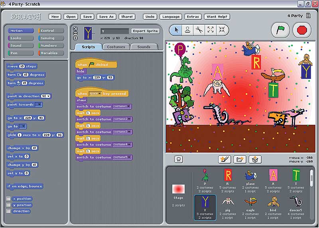Click the Undo button
This screenshot has width=319, height=228.
(x=150, y=17)
